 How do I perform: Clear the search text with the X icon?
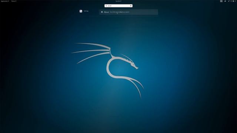(x=131, y=6)
